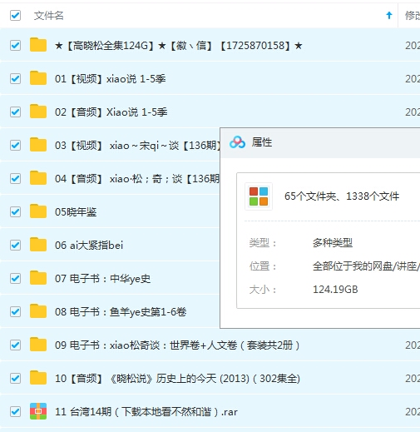Click folder icon of 07 电子书：中华ye史
This screenshot has width=420, height=432.
tap(38, 278)
